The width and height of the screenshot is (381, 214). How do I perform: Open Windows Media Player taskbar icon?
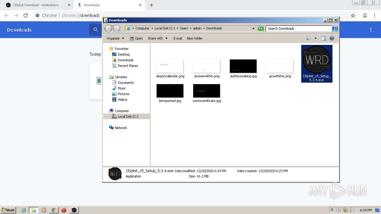(x=44, y=210)
